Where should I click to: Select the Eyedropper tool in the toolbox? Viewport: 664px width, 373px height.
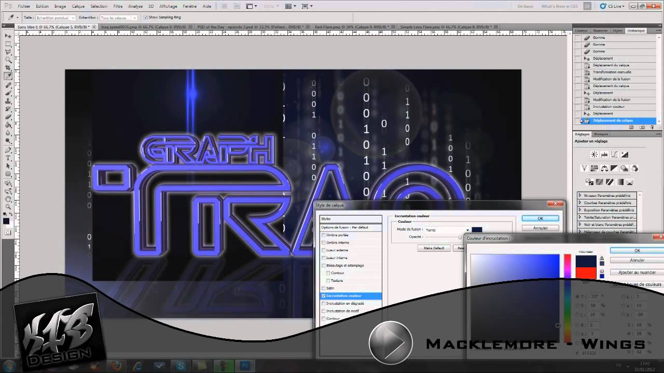(x=8, y=76)
